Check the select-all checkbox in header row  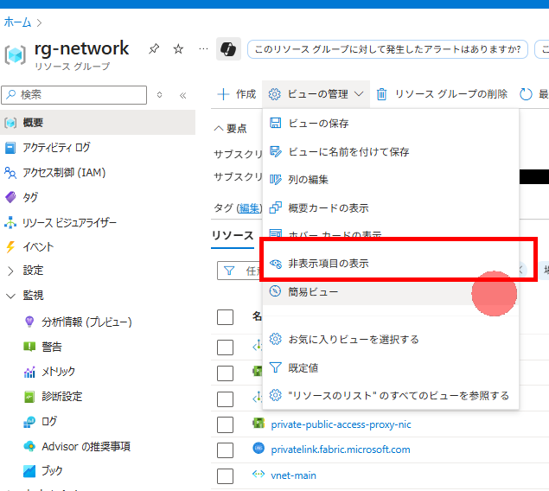click(225, 317)
